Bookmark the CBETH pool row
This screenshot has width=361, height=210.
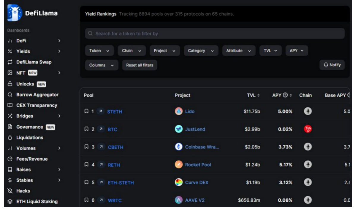[x=86, y=147]
